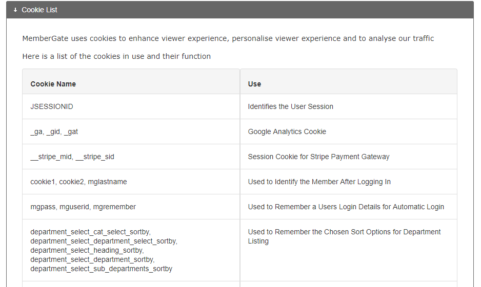Click the Automatic Login description cell
Image resolution: width=481 pixels, height=287 pixels.
346,207
